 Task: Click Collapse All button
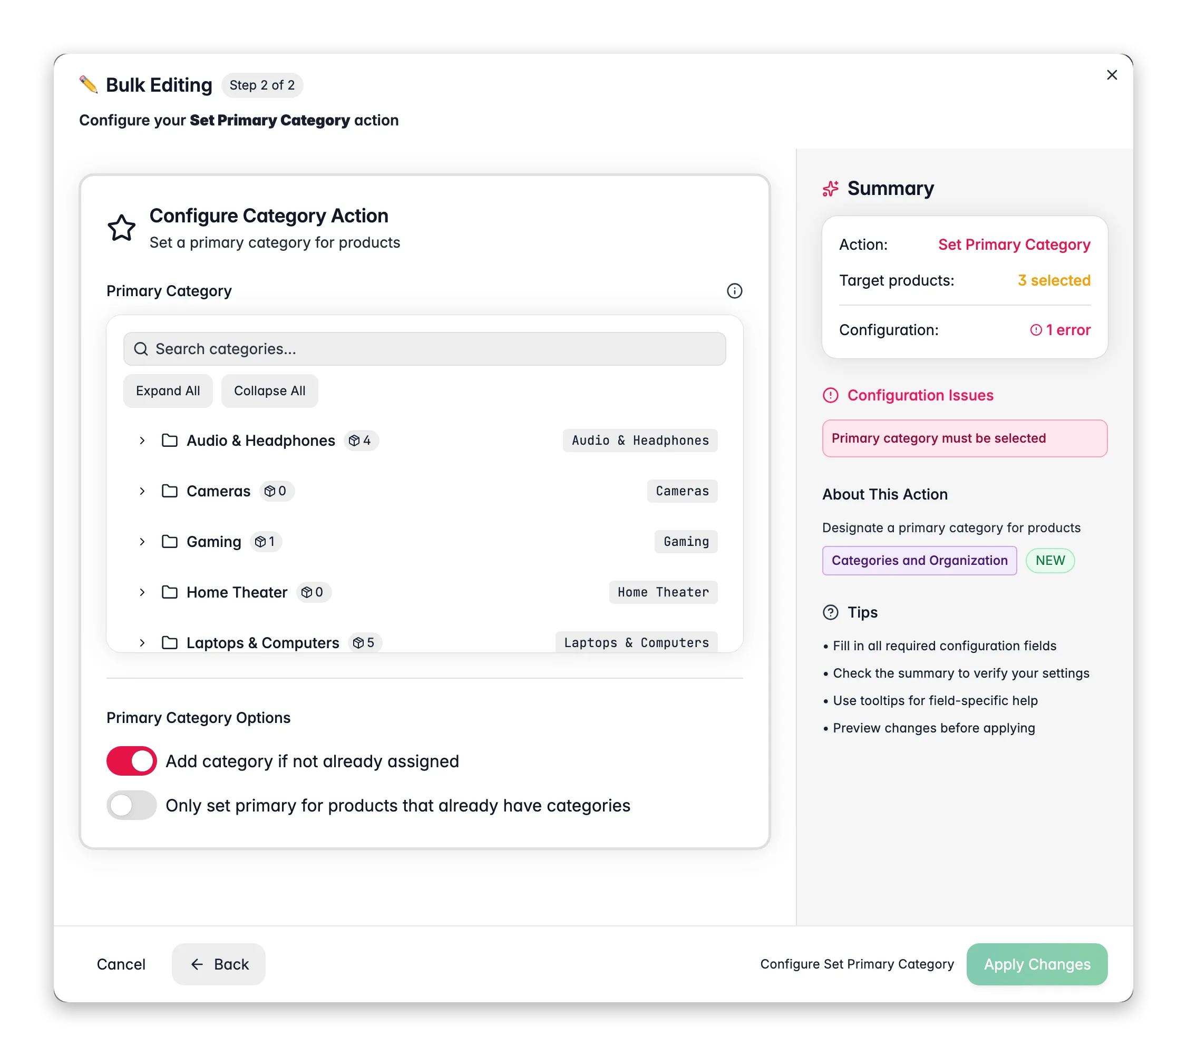point(269,390)
